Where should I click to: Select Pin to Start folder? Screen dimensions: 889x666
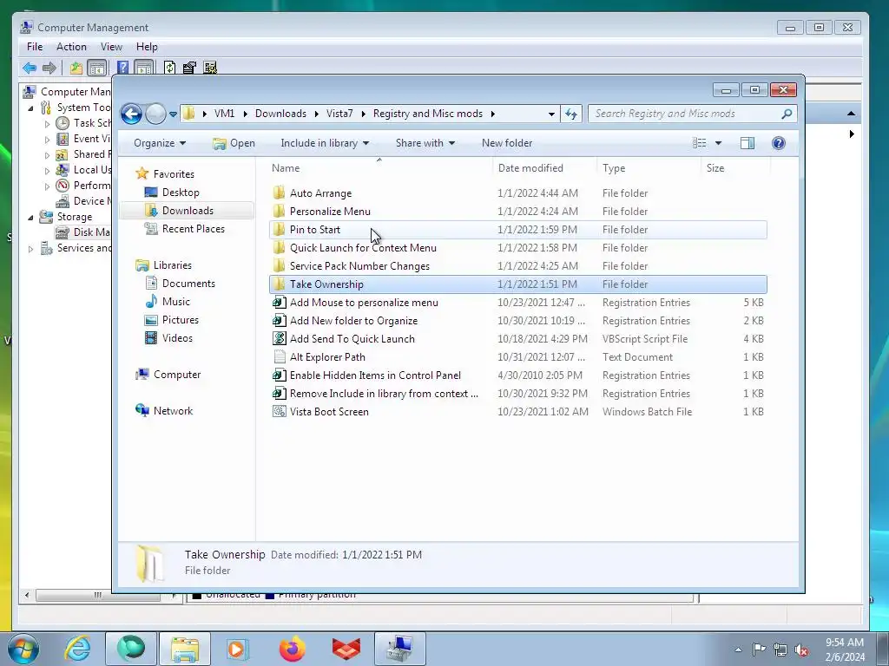pos(518,229)
